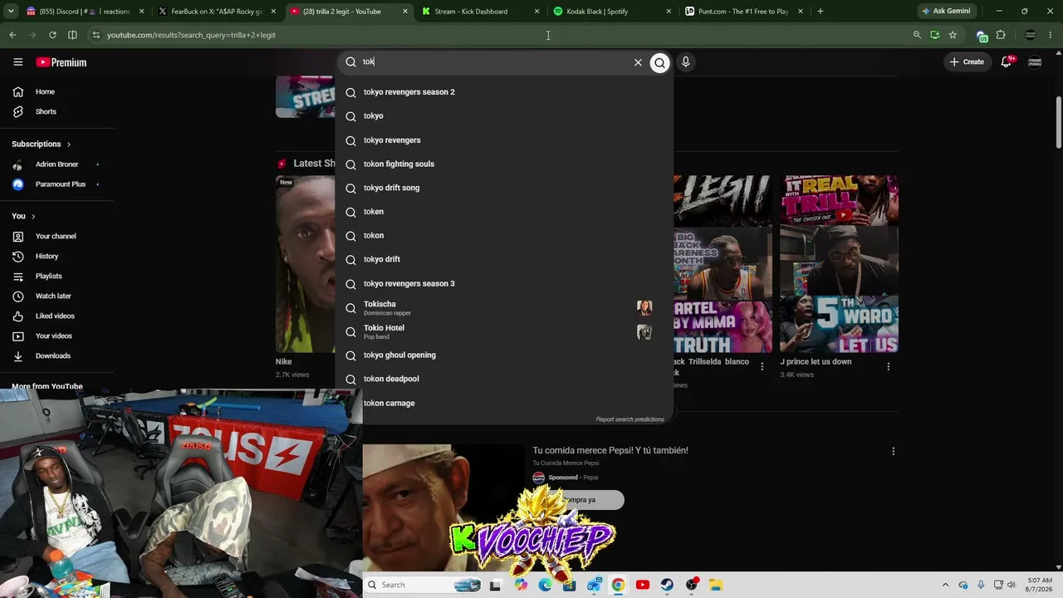This screenshot has height=598, width=1063.
Task: Switch to Stream - Kick Dashboard tab
Action: tap(480, 12)
